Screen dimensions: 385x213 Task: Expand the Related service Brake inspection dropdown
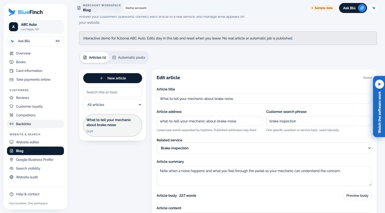pyautogui.click(x=264, y=148)
